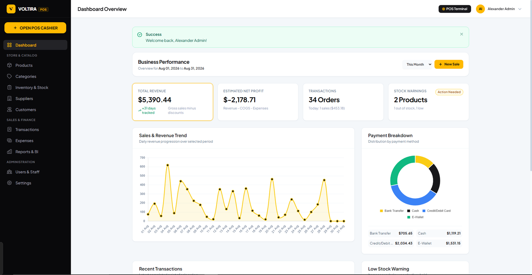Image resolution: width=532 pixels, height=275 pixels.
Task: Click the E-Wallet $1,531.15 amount
Action: pyautogui.click(x=453, y=243)
